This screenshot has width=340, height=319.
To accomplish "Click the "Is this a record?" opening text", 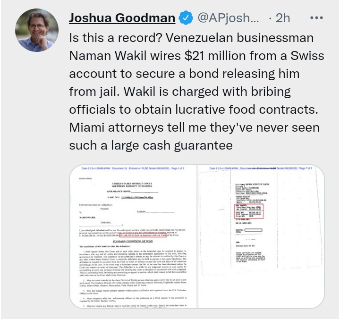I will (120, 38).
